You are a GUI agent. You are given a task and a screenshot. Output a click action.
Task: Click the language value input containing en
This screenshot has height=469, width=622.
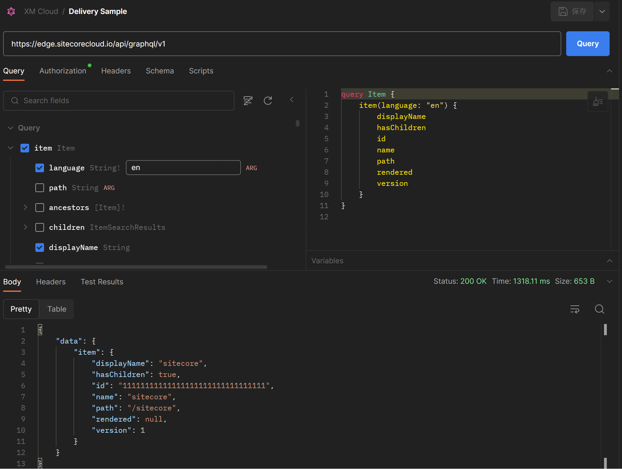[183, 168]
